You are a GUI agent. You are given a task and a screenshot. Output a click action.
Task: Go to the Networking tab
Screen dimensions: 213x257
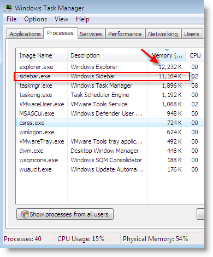[x=163, y=34]
